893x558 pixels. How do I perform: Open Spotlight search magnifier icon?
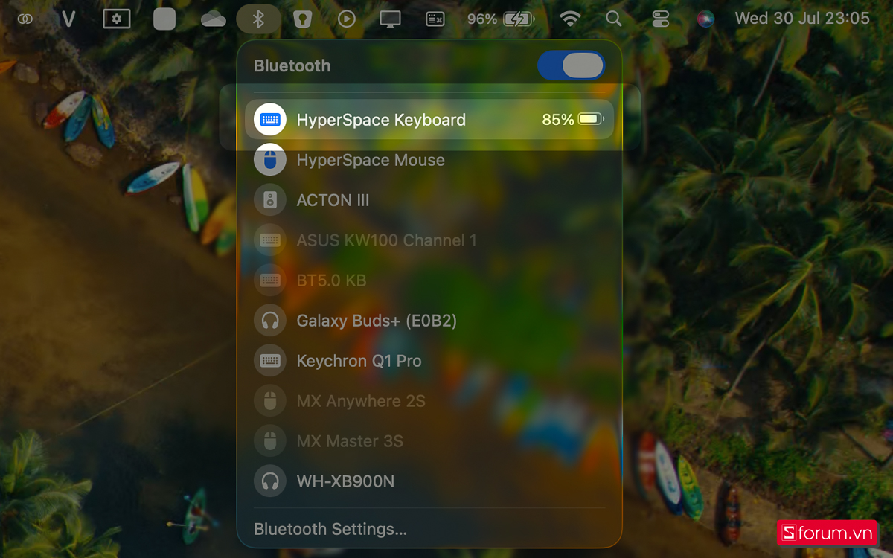point(613,19)
